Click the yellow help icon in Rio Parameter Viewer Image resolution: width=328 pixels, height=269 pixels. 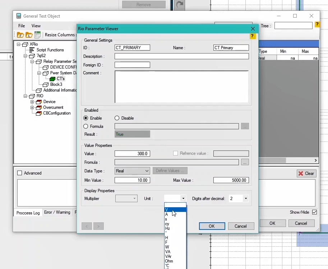pos(253,36)
